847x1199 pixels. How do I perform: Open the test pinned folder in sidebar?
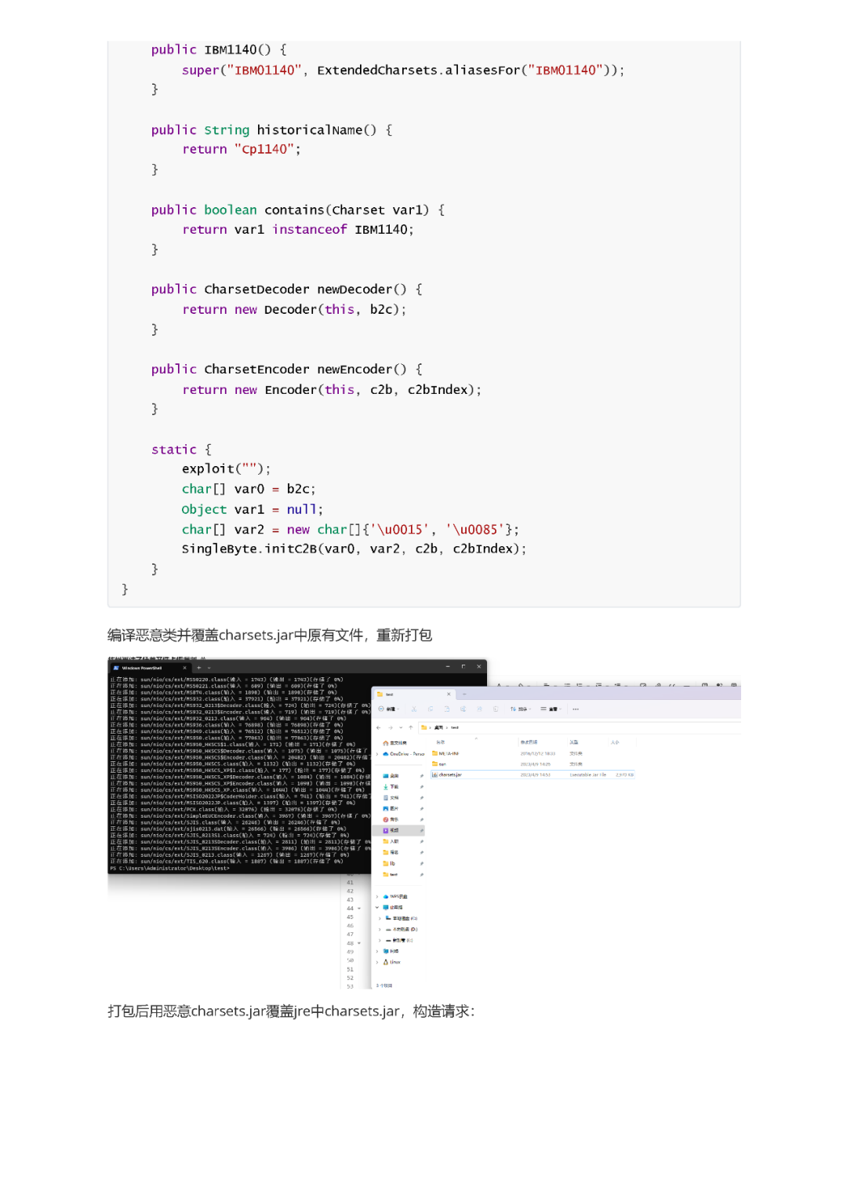(391, 874)
